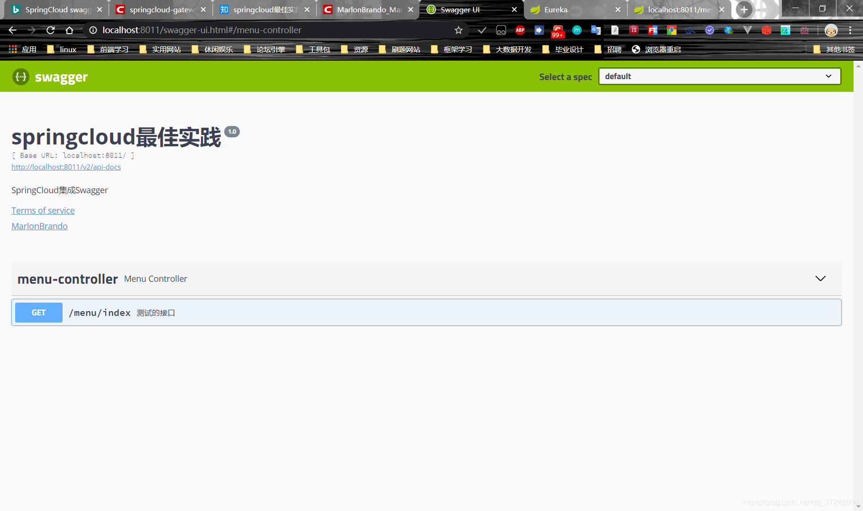Navigate back in browser history
This screenshot has height=511, width=863.
(x=12, y=30)
